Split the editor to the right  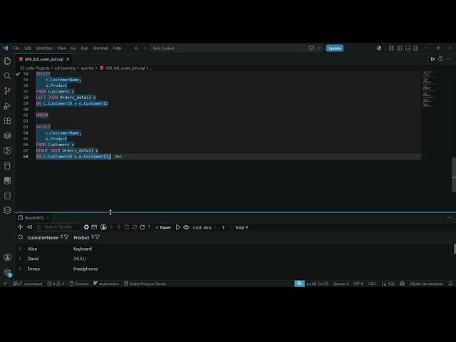tap(440, 59)
